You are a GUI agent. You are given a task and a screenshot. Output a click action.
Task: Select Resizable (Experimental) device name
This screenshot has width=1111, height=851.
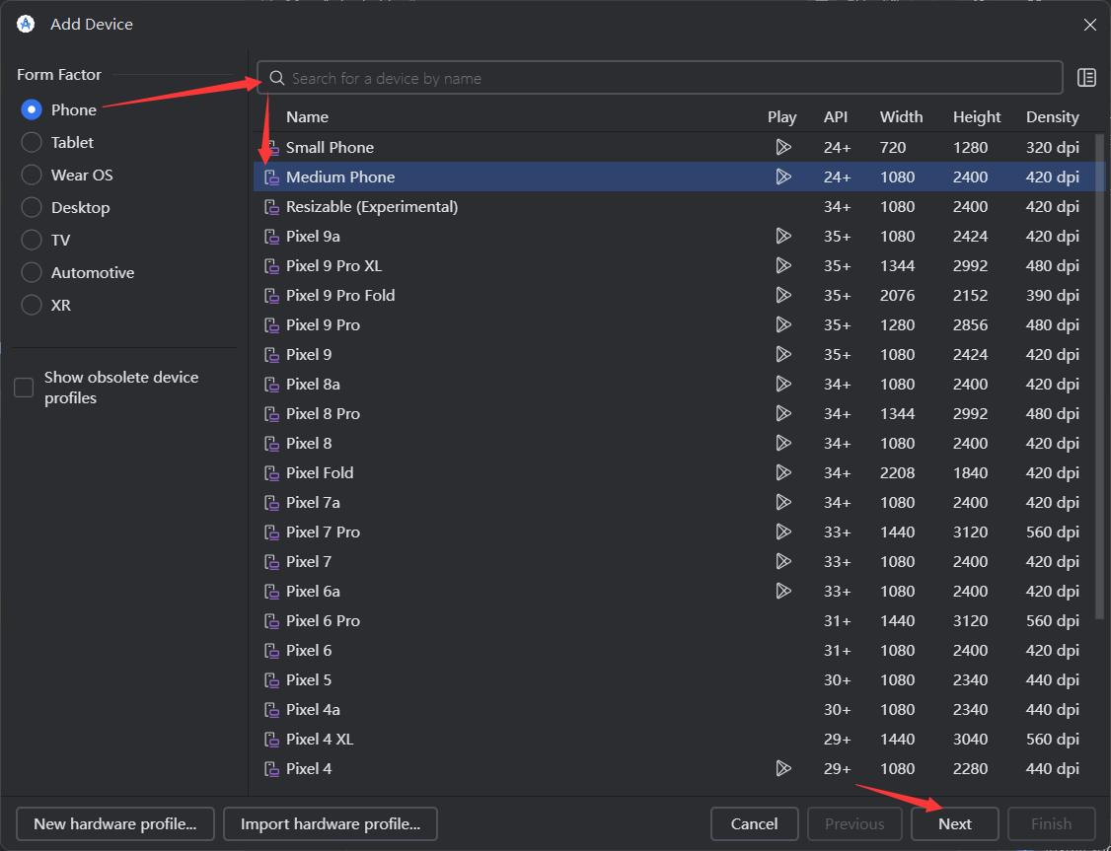click(x=372, y=207)
